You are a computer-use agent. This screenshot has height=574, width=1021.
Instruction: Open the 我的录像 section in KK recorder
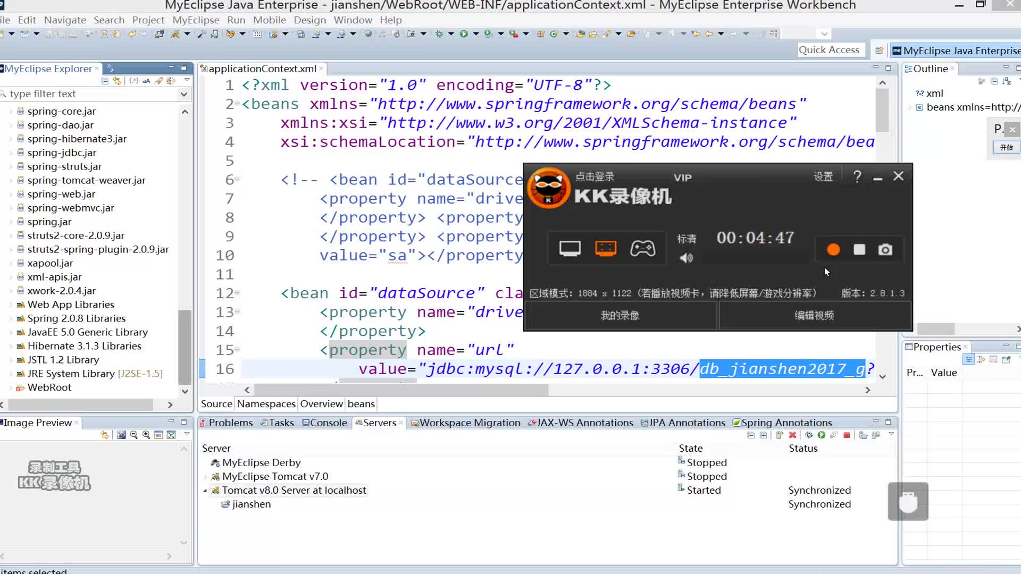(x=620, y=315)
